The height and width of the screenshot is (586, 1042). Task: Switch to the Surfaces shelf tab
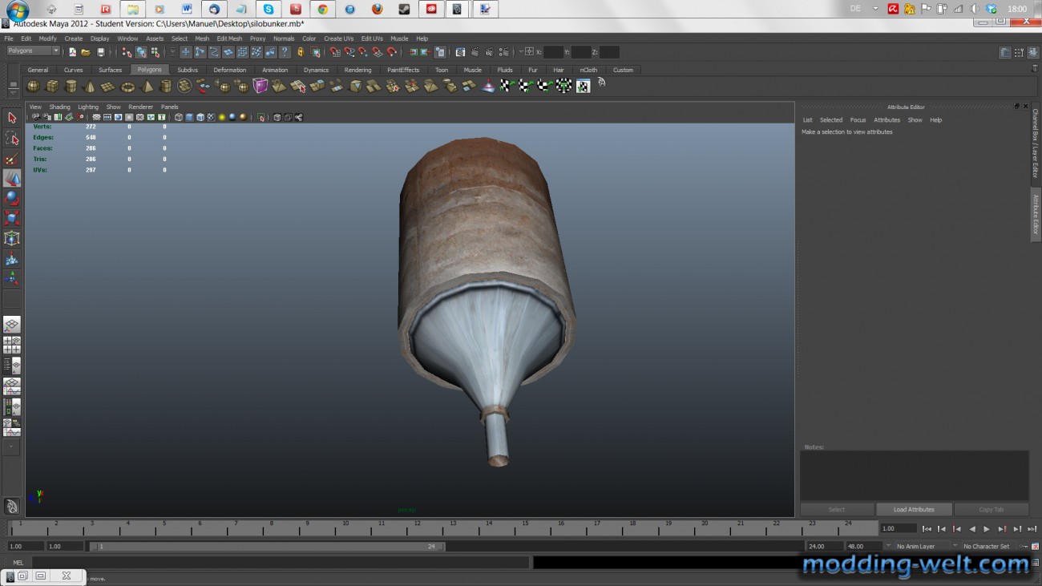110,70
